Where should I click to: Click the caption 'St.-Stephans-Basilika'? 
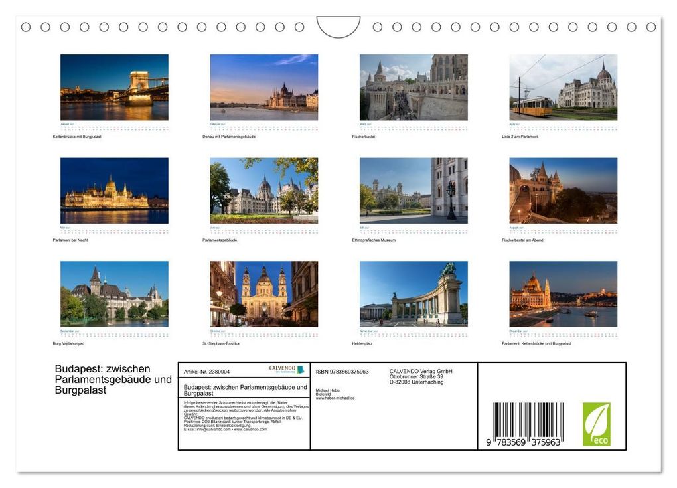pos(220,344)
